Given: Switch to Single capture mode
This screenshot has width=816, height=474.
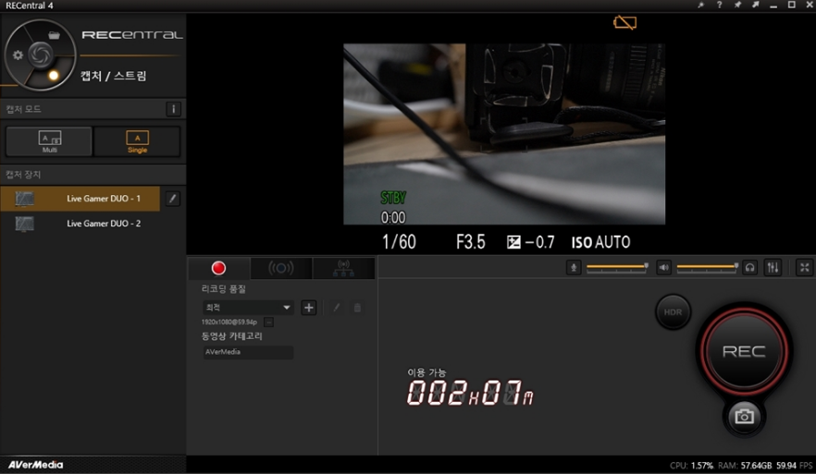Looking at the screenshot, I should tap(137, 140).
